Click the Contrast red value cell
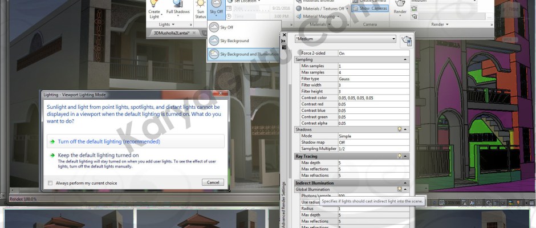Viewport: 536px width, 228px height. pos(373,104)
